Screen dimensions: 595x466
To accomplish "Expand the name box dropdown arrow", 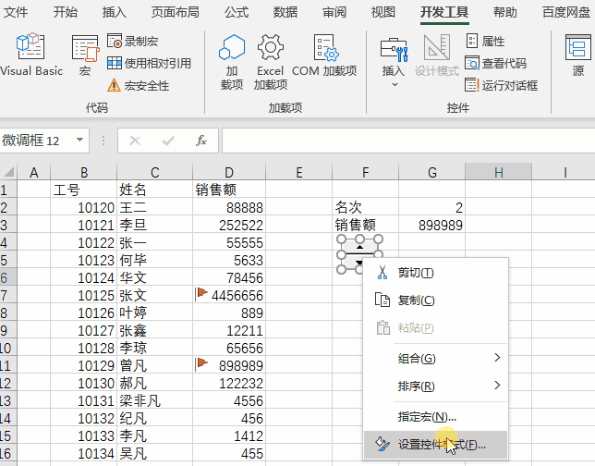I will [x=79, y=140].
